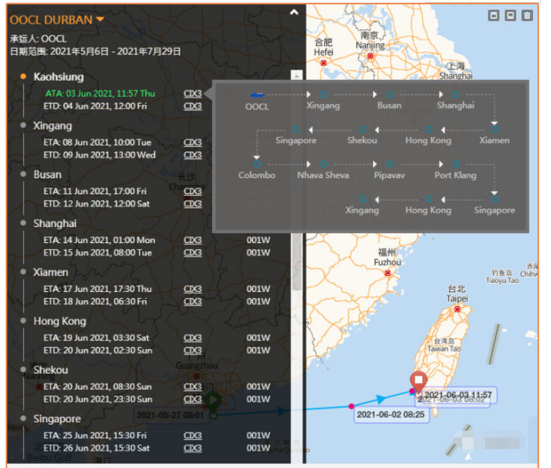Click the maximize map panel icon
Image resolution: width=551 pixels, height=468 pixels.
(510, 15)
